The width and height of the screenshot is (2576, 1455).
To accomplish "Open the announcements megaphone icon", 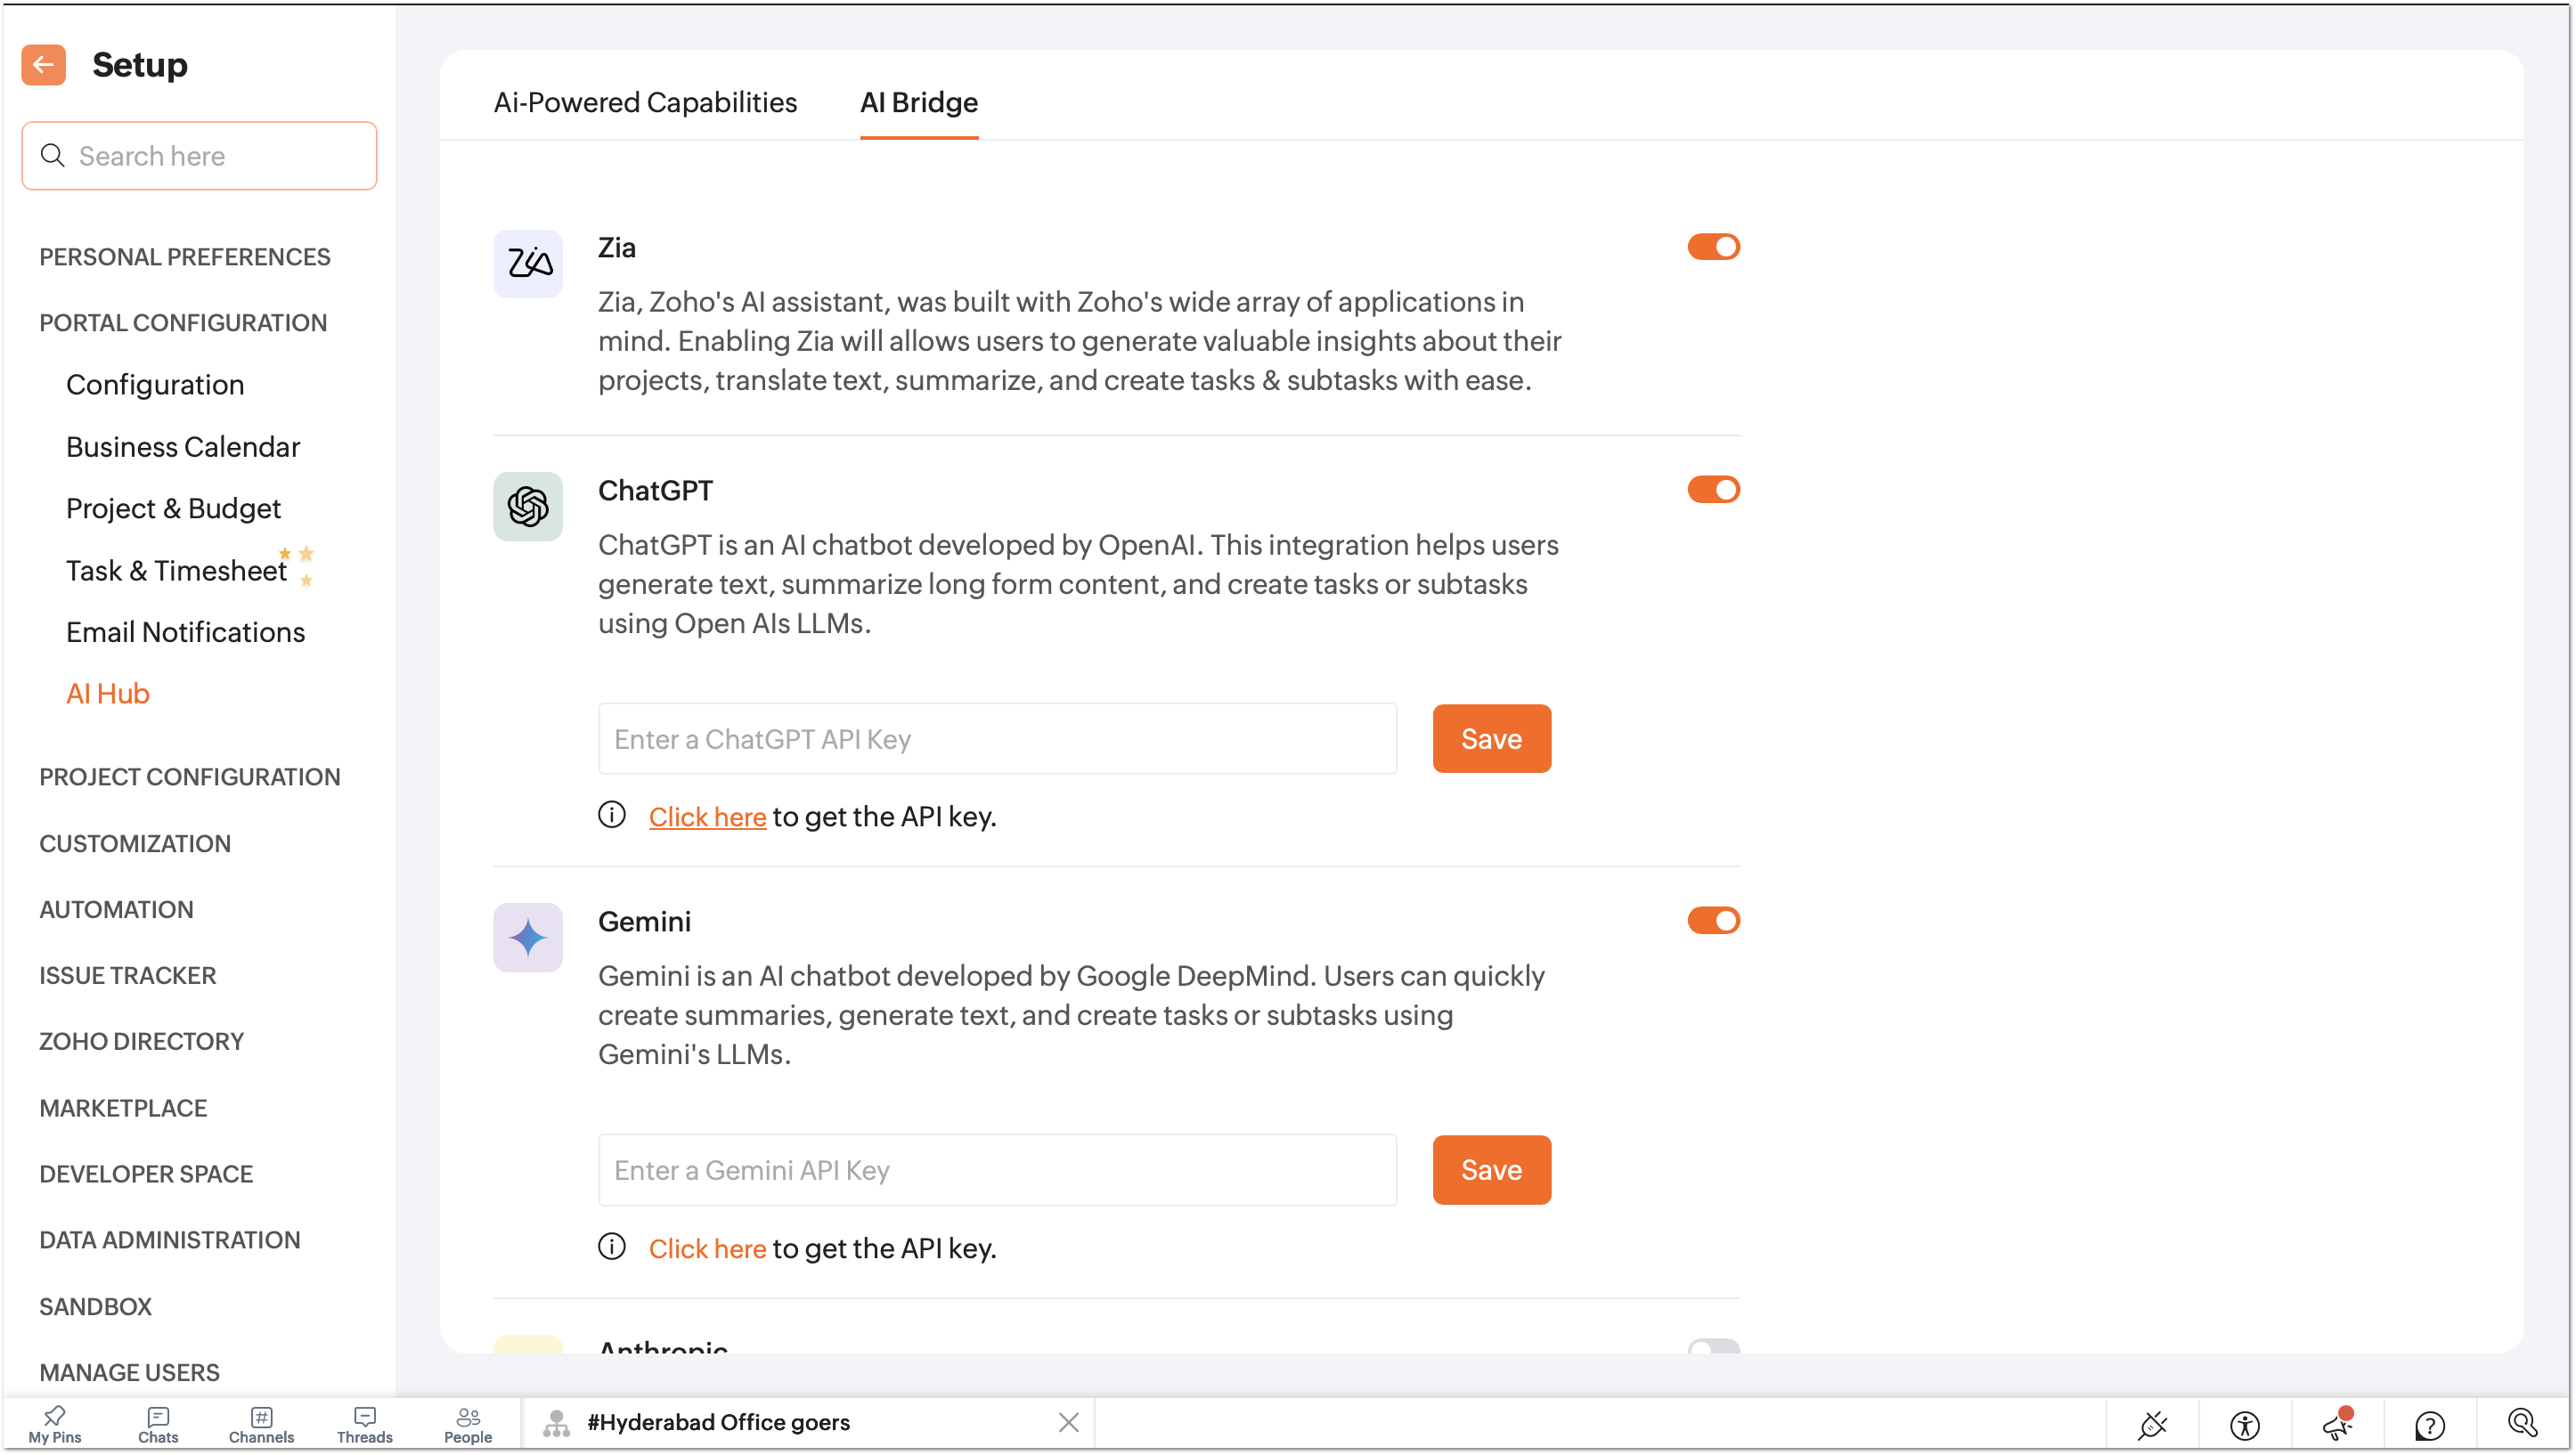I will point(2337,1424).
